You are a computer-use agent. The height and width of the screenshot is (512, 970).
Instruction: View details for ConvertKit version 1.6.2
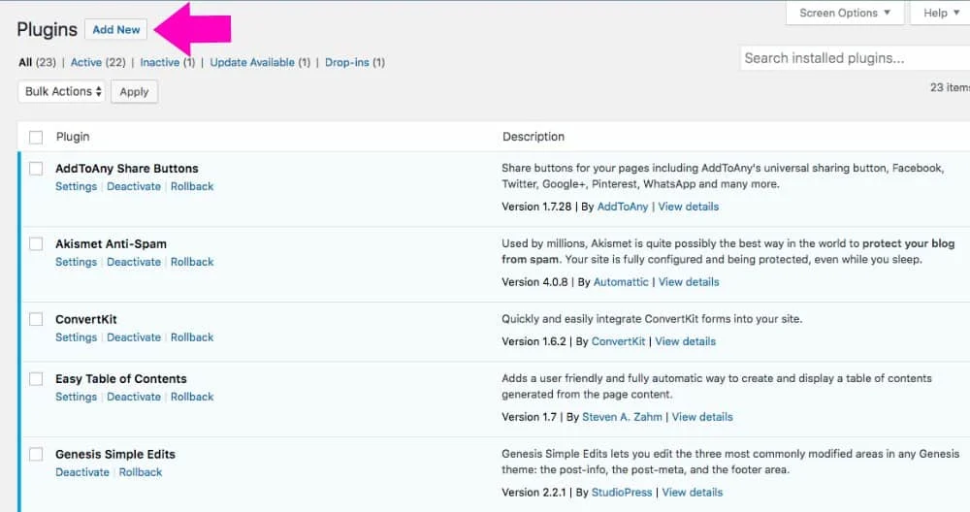(686, 342)
